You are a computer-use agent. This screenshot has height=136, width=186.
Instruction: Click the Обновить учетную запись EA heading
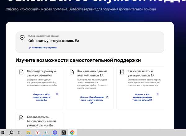54,41
